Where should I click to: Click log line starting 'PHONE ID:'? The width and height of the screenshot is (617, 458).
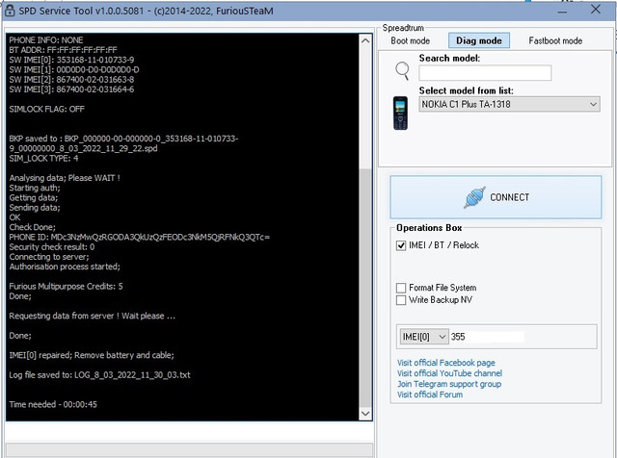(139, 238)
